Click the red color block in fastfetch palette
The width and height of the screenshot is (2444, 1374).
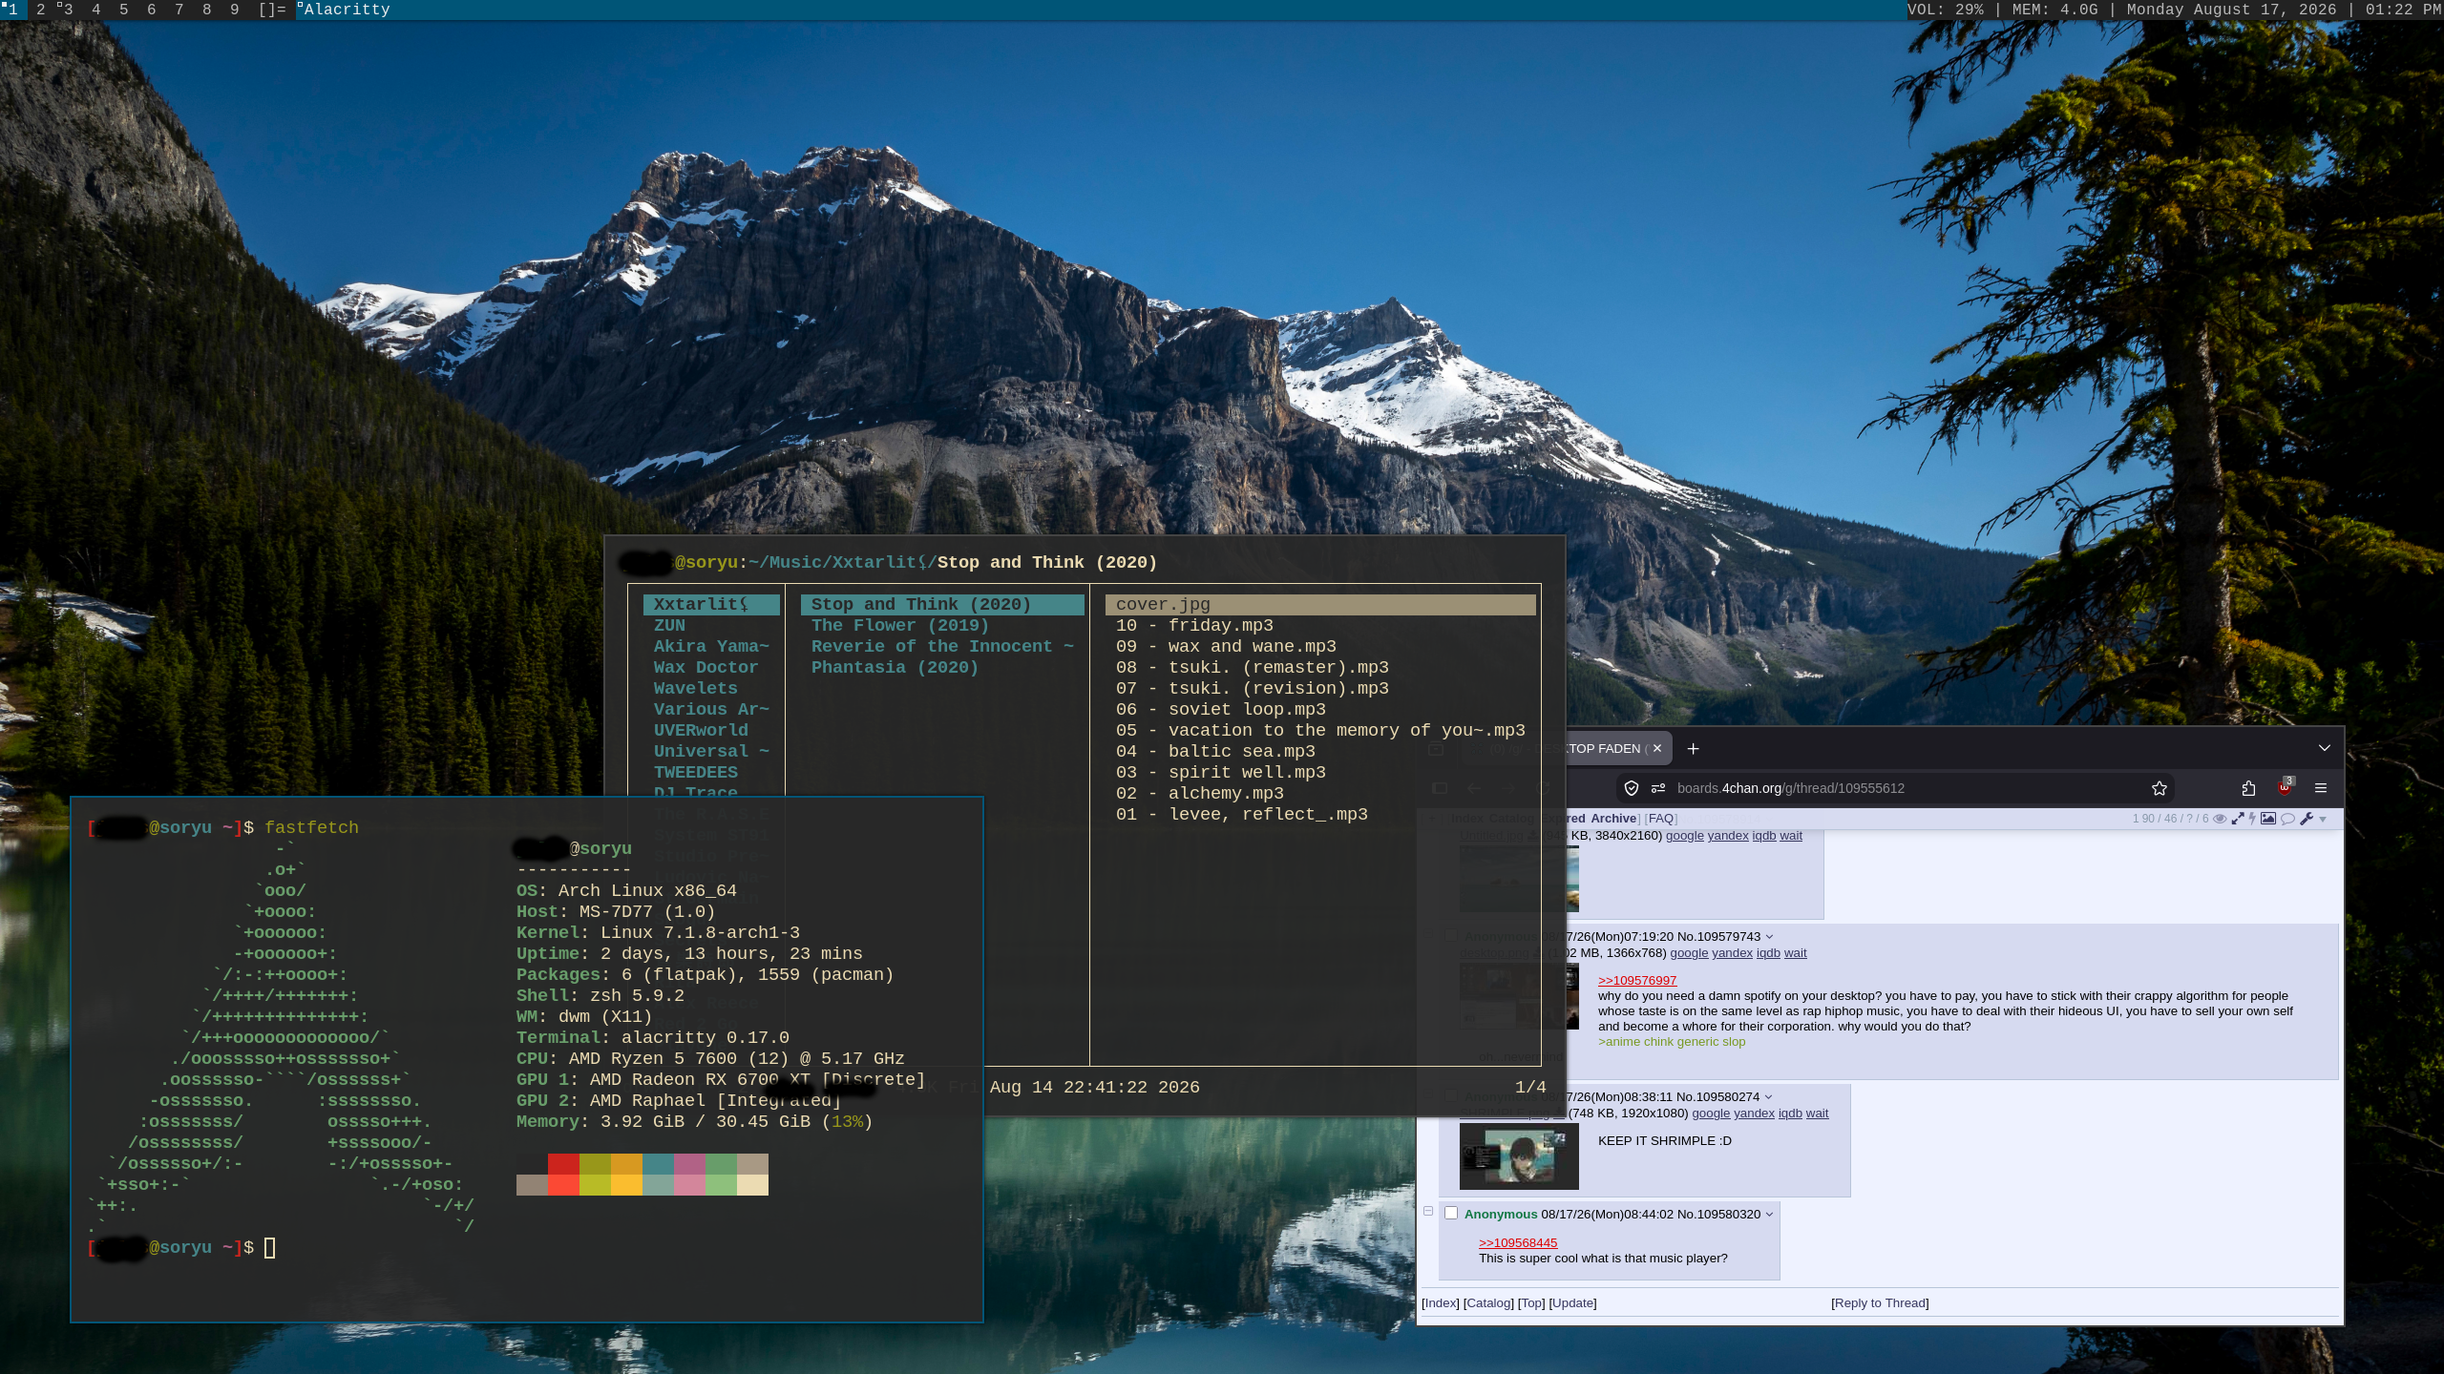(x=563, y=1164)
